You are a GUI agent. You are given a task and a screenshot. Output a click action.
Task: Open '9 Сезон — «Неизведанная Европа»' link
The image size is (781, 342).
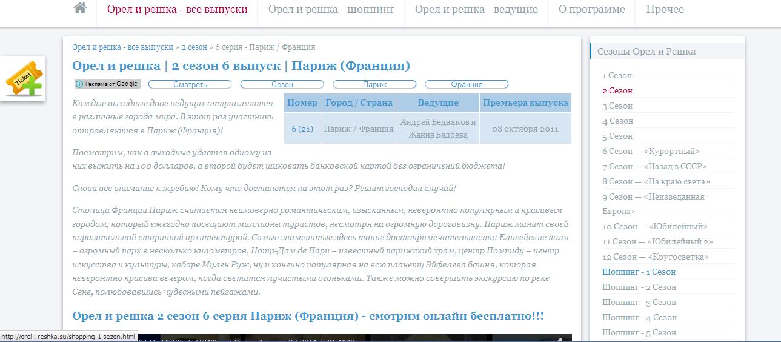[653, 204]
